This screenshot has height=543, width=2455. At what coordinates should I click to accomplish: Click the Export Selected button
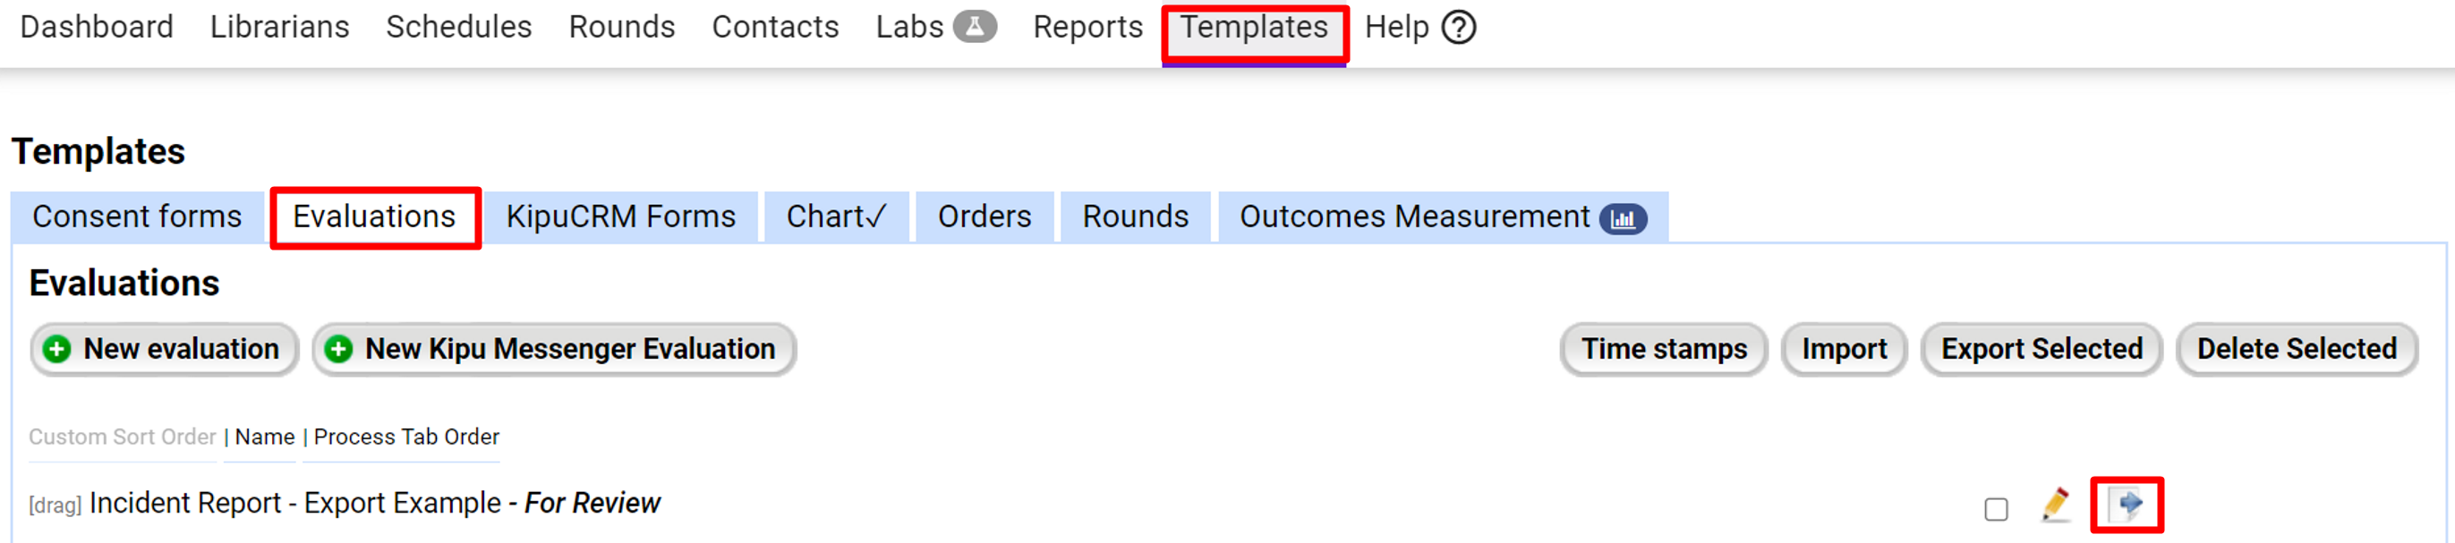[x=2041, y=350]
